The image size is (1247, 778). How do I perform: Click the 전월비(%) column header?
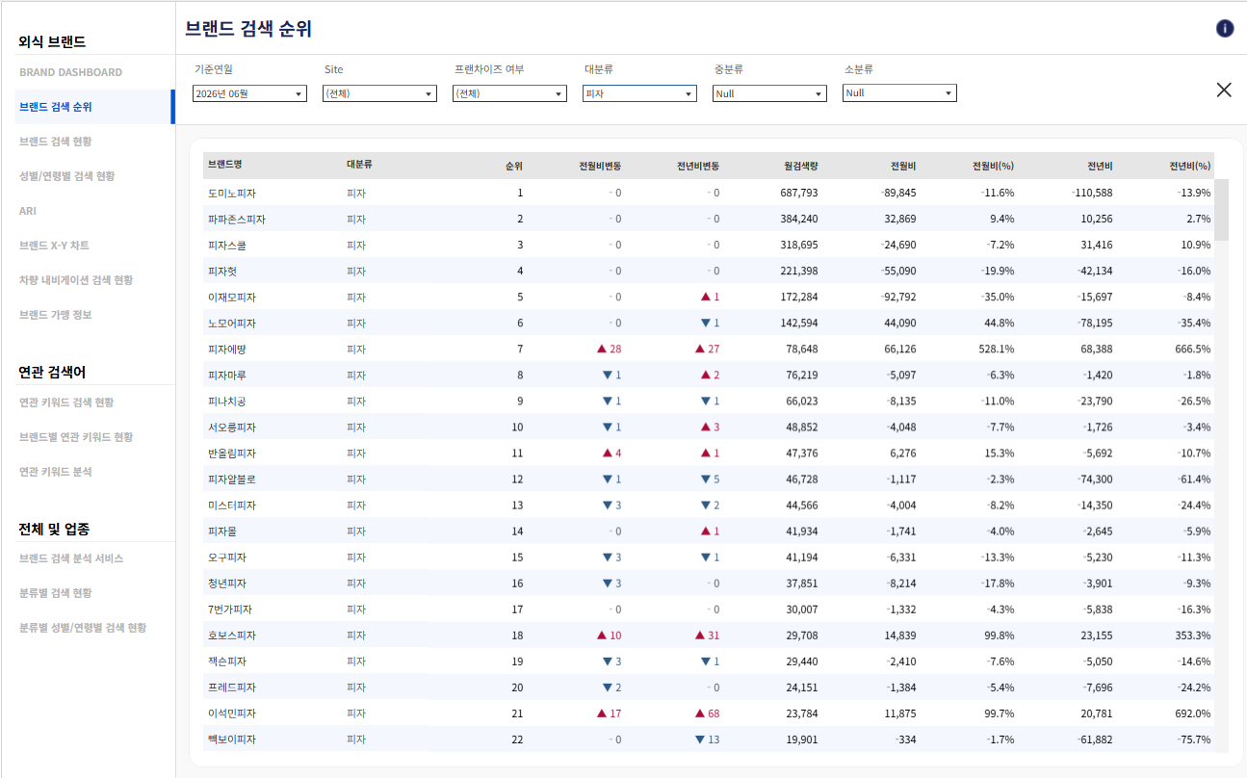click(993, 166)
